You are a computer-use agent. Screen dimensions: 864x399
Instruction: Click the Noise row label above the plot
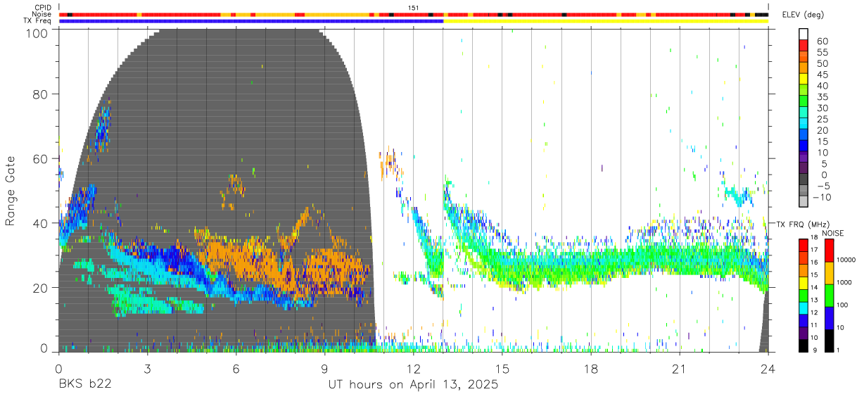point(42,14)
